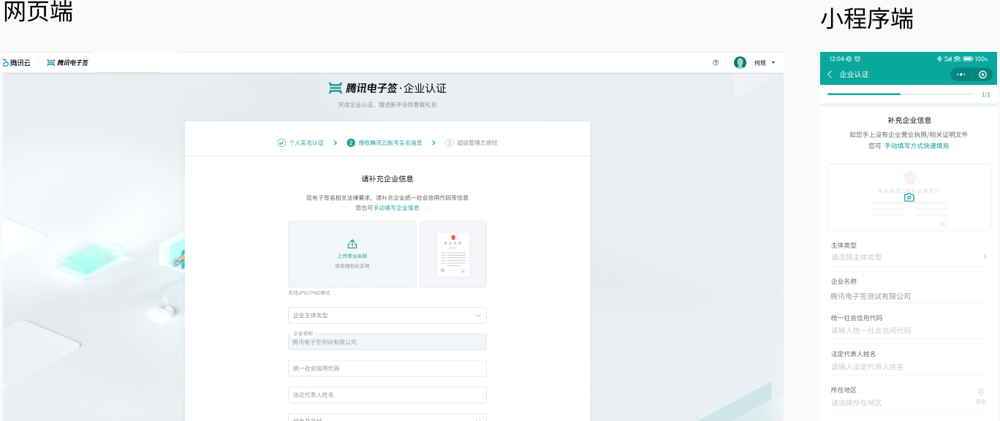Open the business license sample thumbnail
This screenshot has height=421, width=1000.
click(x=453, y=254)
